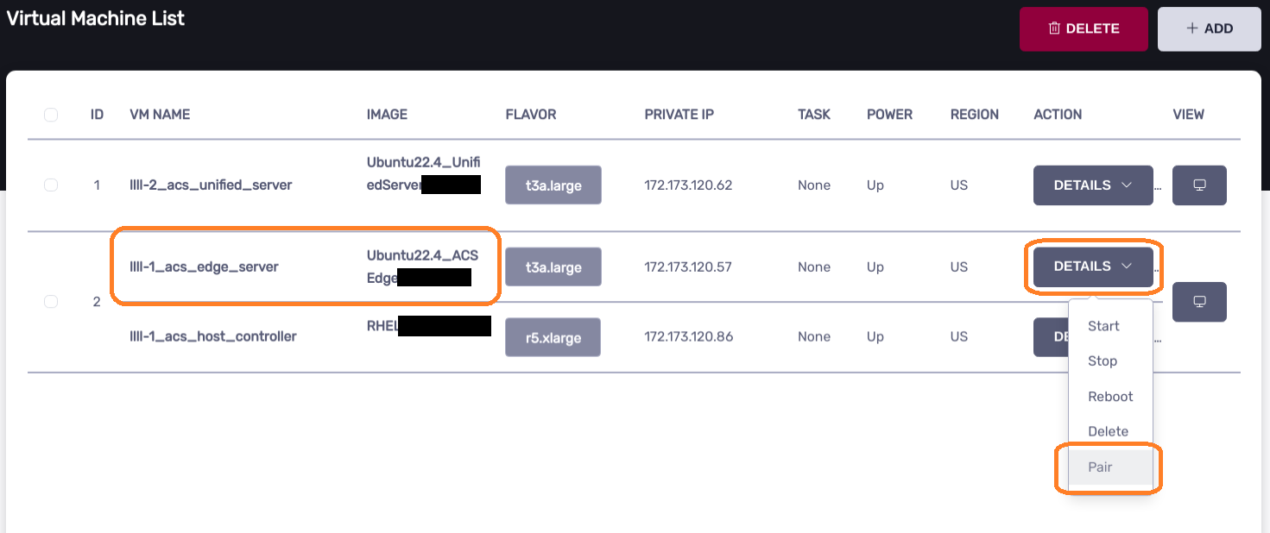This screenshot has height=533, width=1270.
Task: Click the t3a.large flavor badge for edge server
Action: tap(553, 267)
